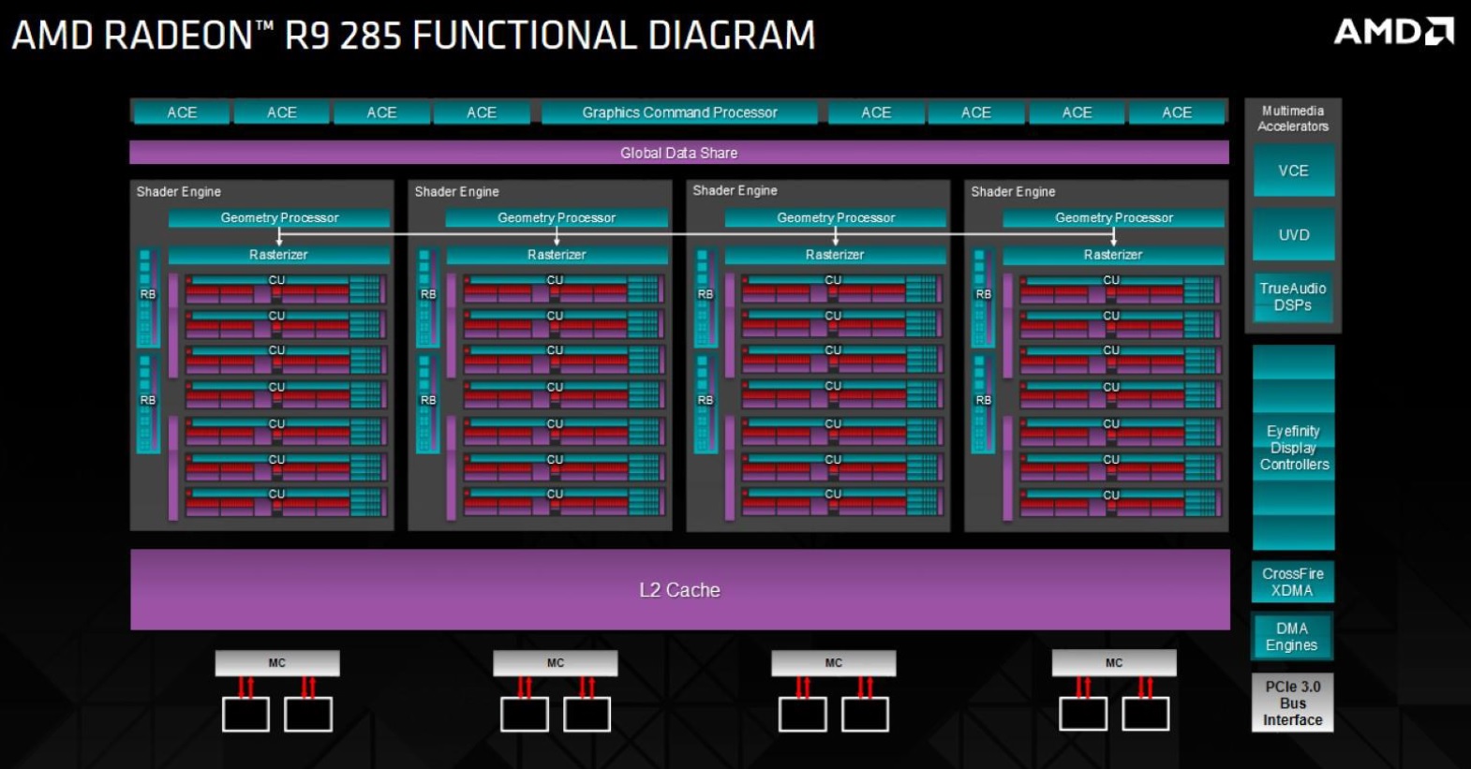Click the bottom CU row in the rightmost Shader Engine
Screen dimensions: 1471x769
(x=1121, y=503)
